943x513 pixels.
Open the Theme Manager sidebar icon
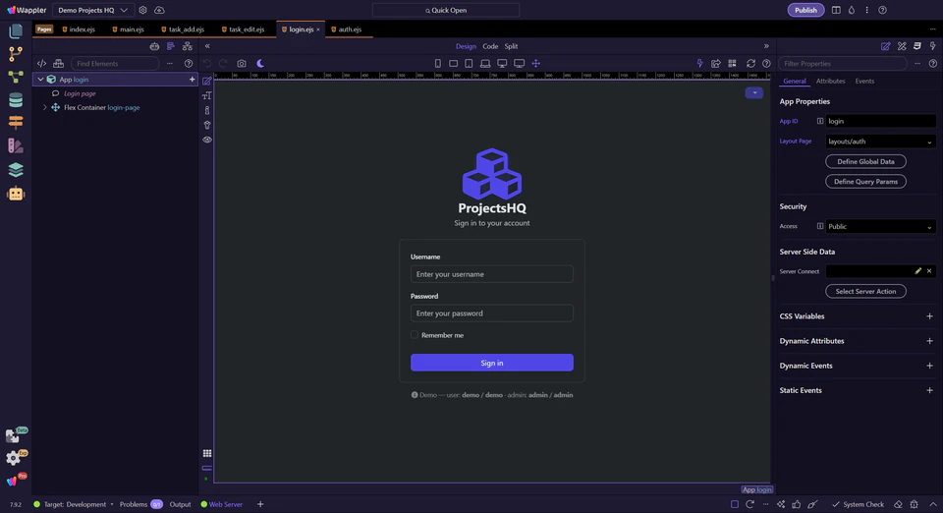click(x=16, y=146)
